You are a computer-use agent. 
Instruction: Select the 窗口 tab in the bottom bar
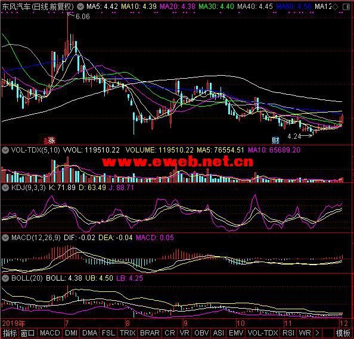coord(28,333)
